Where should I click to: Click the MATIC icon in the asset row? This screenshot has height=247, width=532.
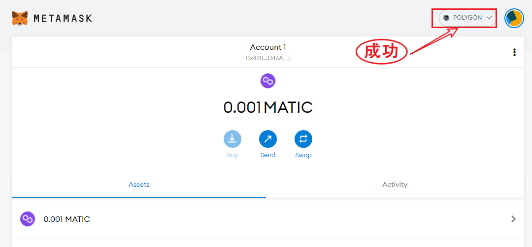coord(28,219)
